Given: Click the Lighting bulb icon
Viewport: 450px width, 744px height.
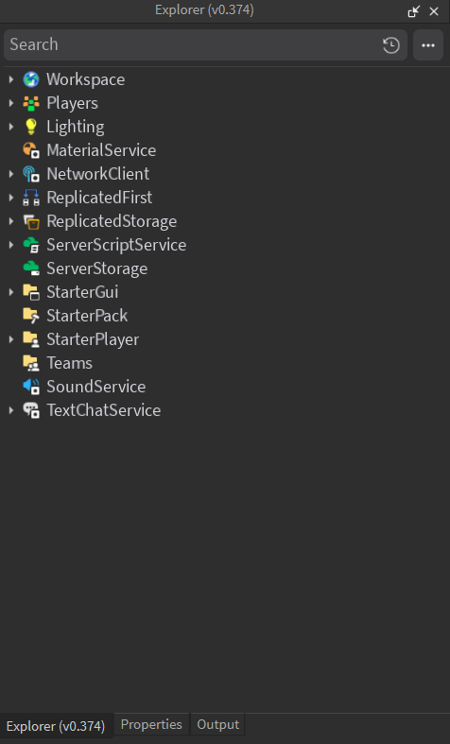Looking at the screenshot, I should click(31, 127).
